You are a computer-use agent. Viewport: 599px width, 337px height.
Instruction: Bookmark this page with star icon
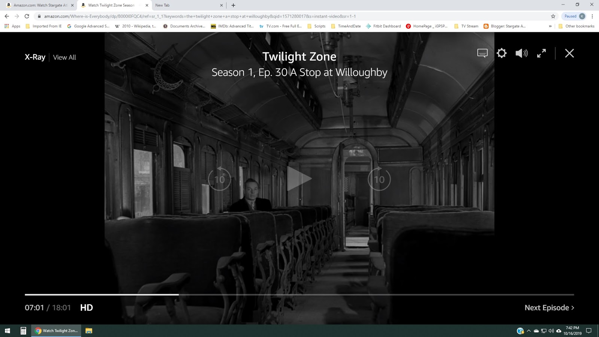click(x=553, y=16)
